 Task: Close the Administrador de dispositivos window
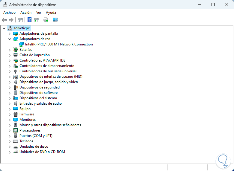(227, 4)
